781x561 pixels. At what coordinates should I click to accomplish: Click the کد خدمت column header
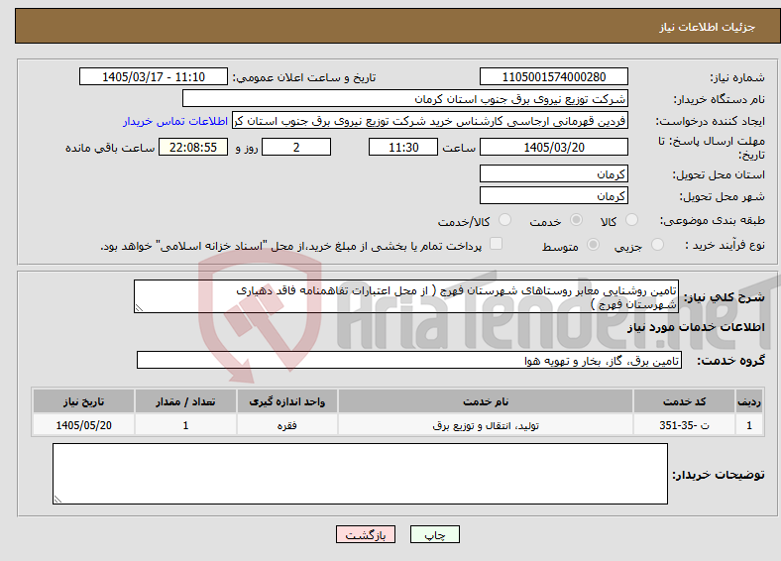(x=685, y=401)
